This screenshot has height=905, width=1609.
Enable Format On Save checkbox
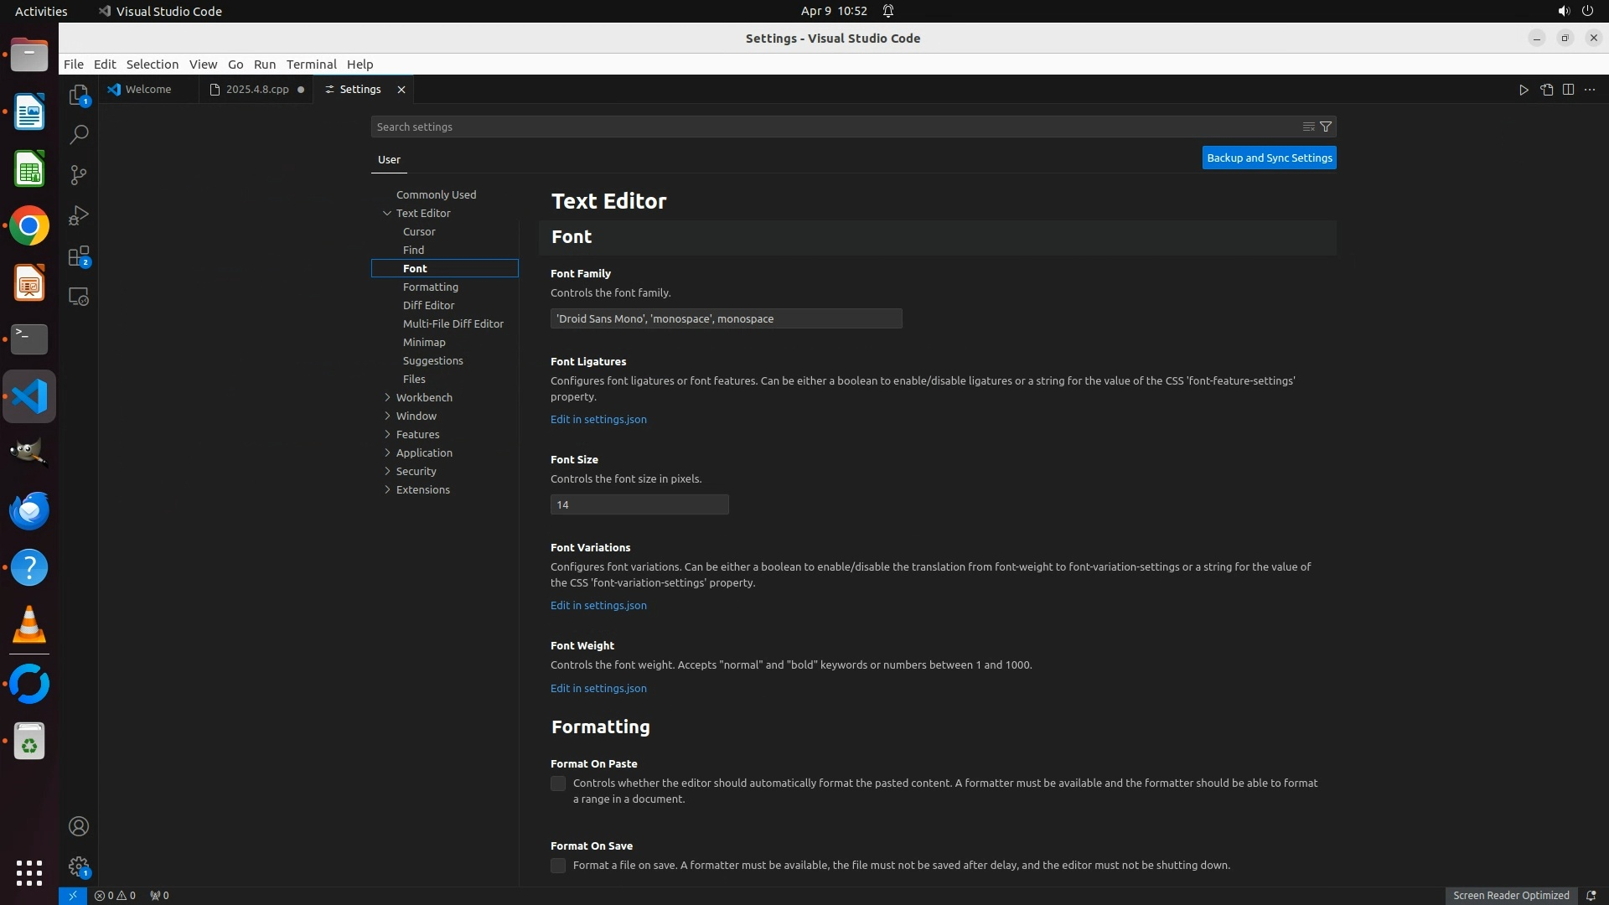point(558,866)
